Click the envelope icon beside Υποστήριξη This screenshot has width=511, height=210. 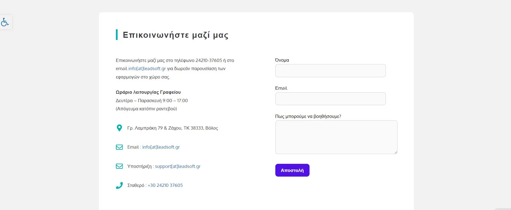click(119, 166)
